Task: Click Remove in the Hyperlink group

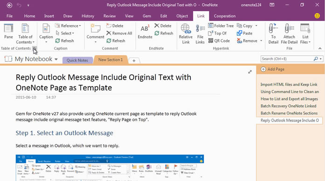Action: (247, 41)
